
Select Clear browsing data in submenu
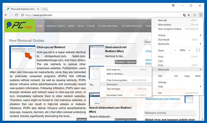[126, 80]
